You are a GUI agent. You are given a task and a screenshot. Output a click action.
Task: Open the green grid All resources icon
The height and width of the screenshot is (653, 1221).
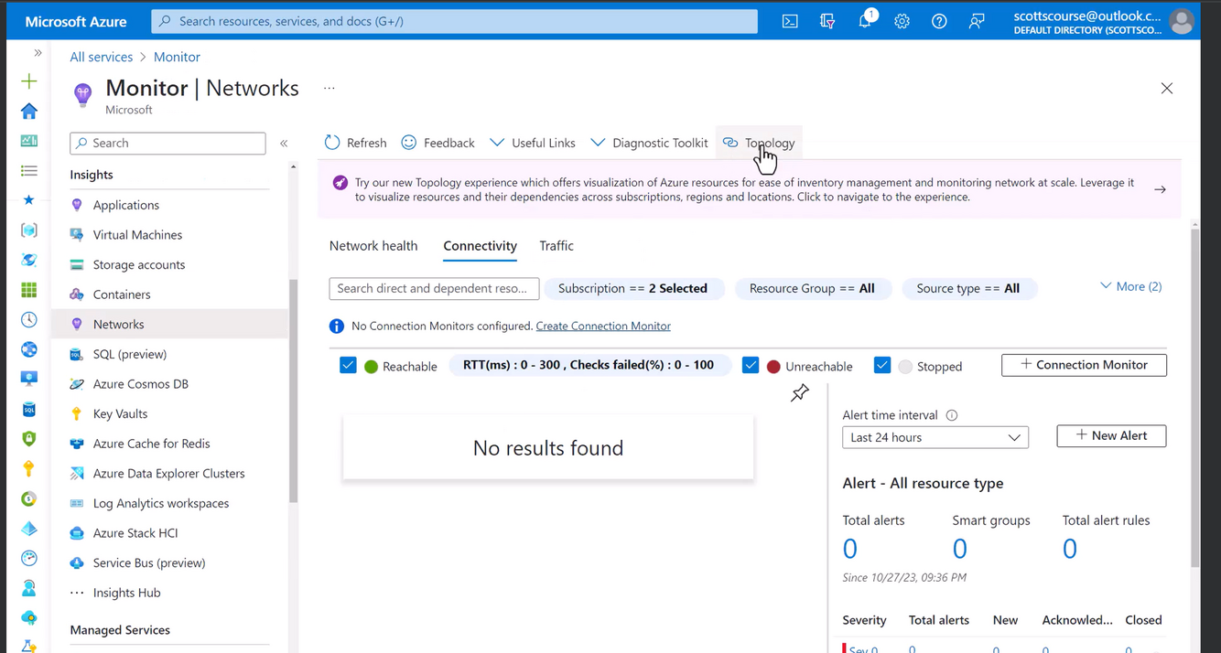(x=29, y=290)
